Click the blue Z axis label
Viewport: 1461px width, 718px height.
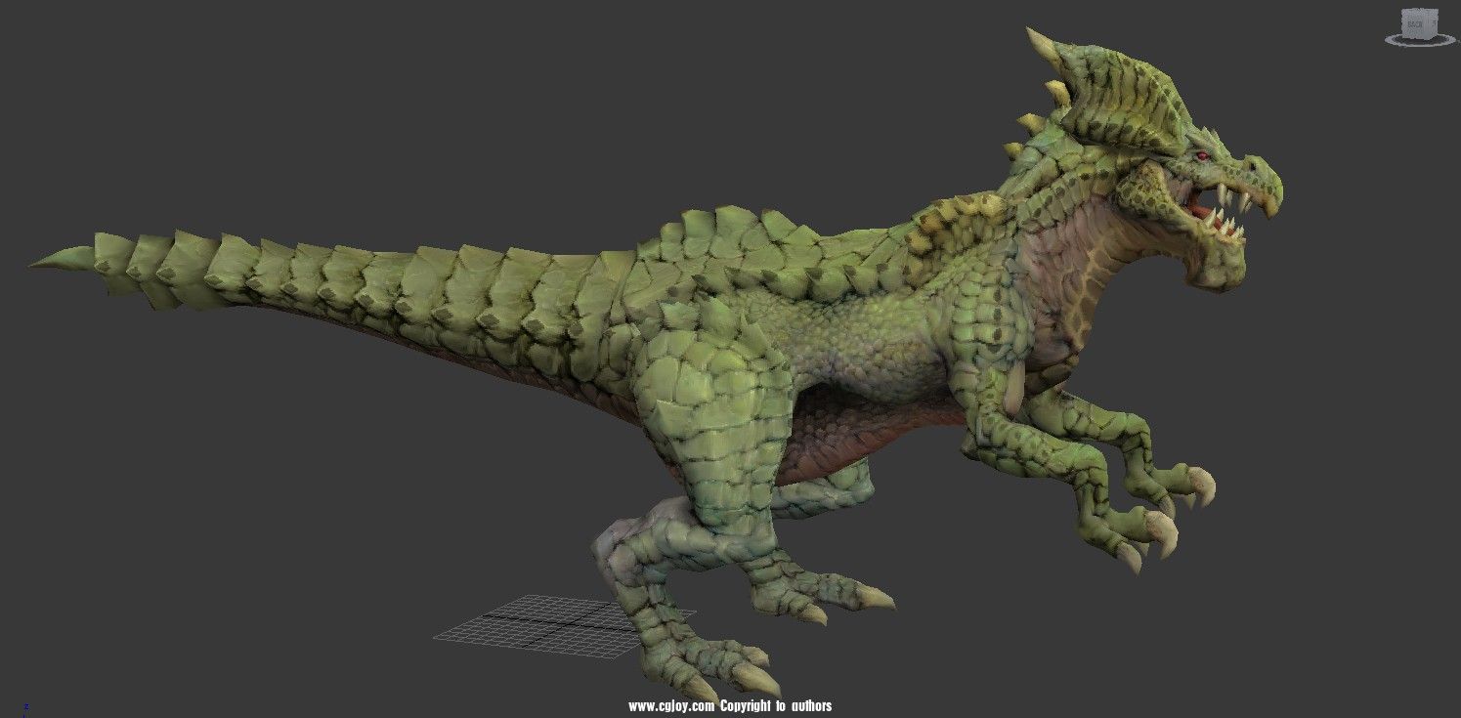(26, 705)
